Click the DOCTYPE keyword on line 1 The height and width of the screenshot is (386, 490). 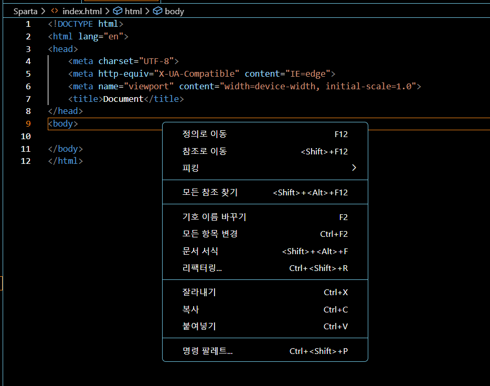(76, 24)
